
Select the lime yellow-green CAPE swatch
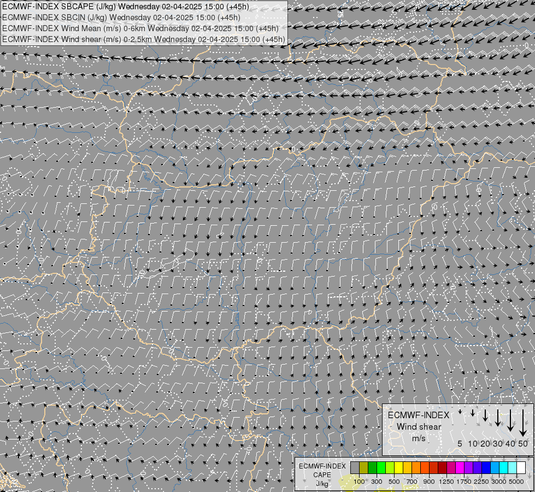click(390, 467)
